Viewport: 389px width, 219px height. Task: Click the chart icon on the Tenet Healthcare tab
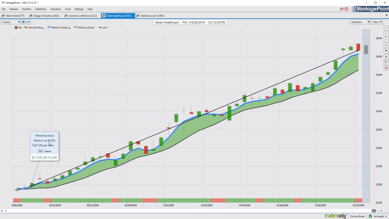pos(104,16)
